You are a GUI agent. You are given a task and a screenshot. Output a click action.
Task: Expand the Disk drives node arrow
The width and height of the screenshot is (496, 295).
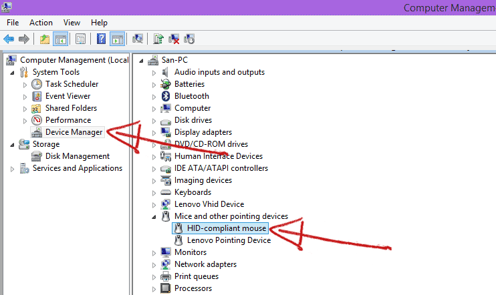coord(154,121)
